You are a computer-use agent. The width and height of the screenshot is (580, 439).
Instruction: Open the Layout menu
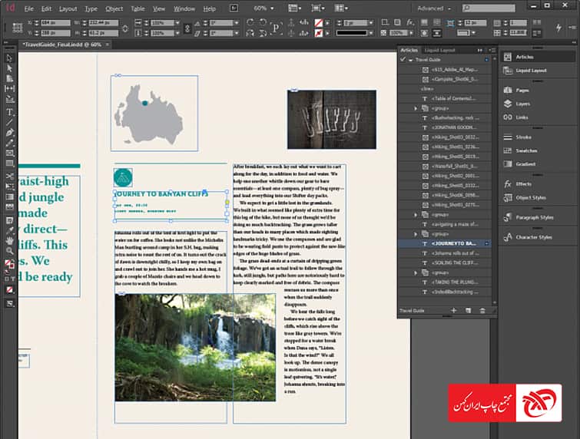(x=68, y=9)
